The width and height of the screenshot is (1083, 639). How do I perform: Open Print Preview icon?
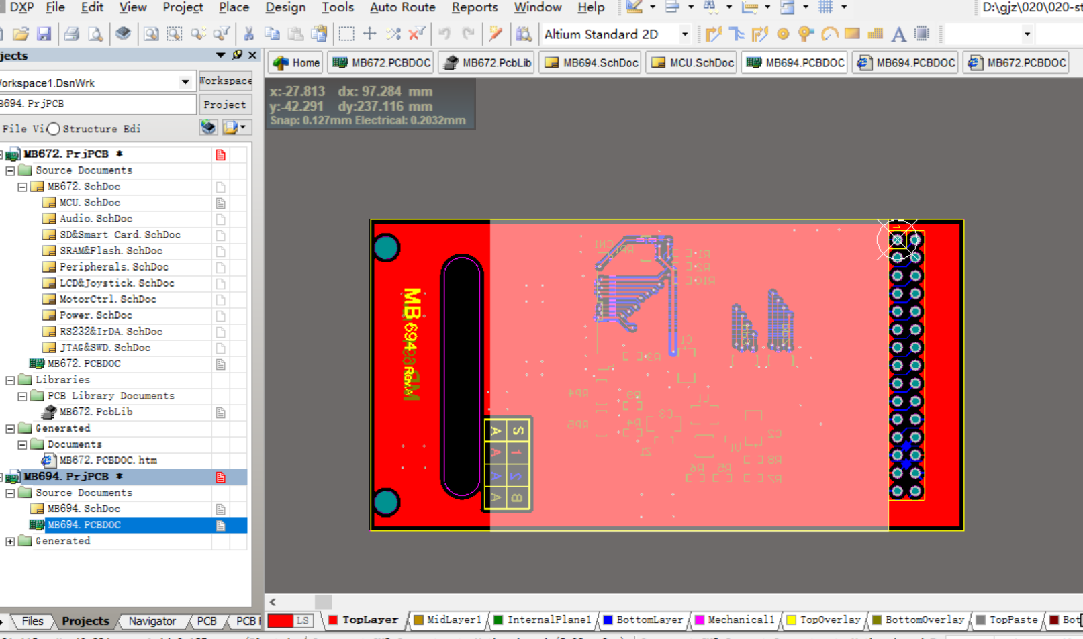click(95, 34)
